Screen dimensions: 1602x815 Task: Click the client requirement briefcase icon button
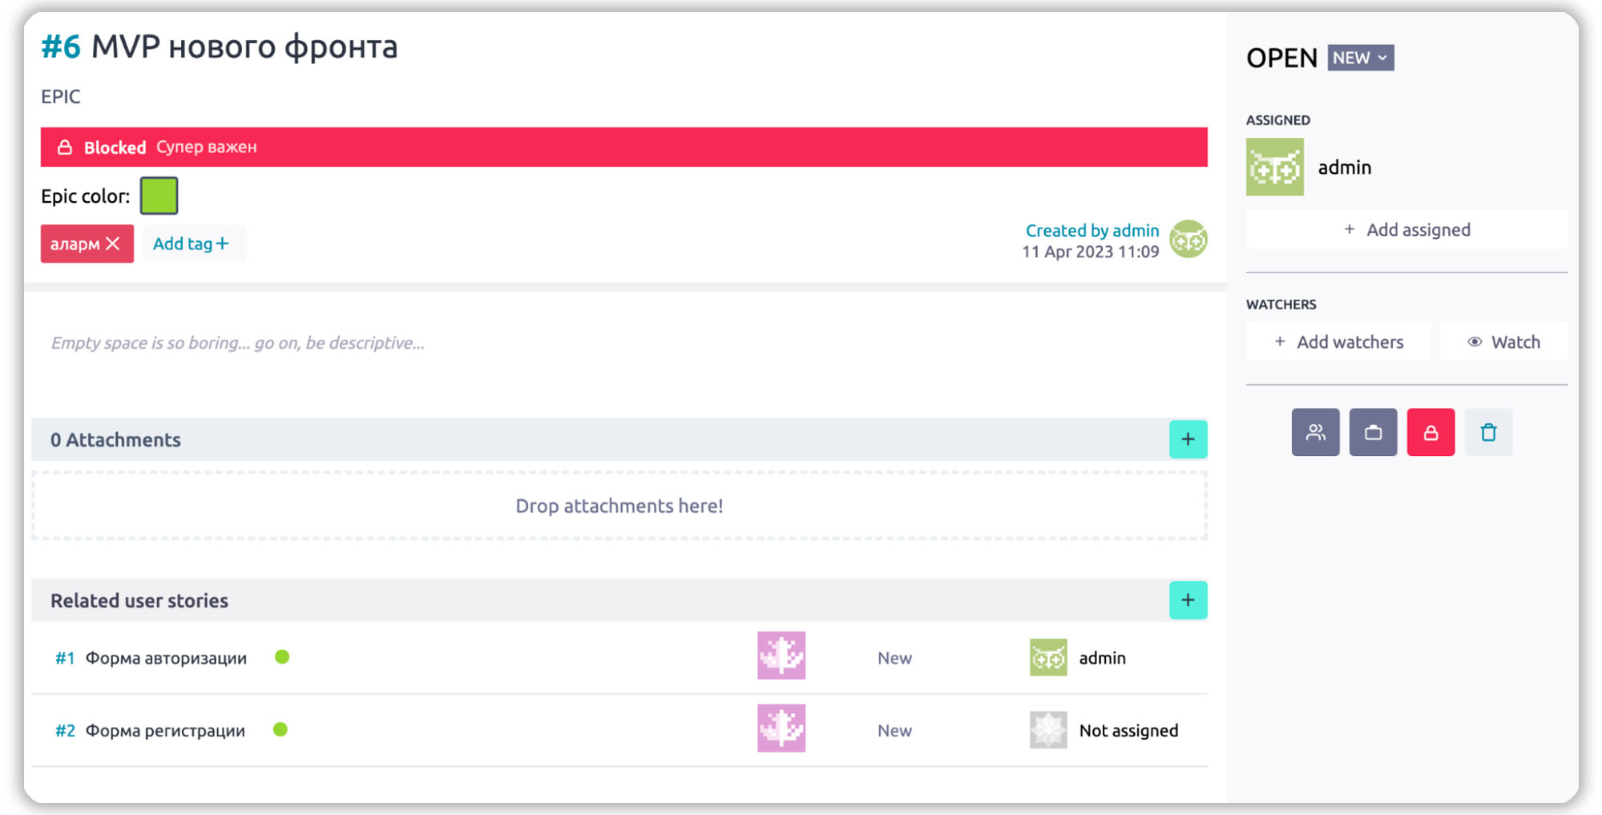click(x=1373, y=433)
